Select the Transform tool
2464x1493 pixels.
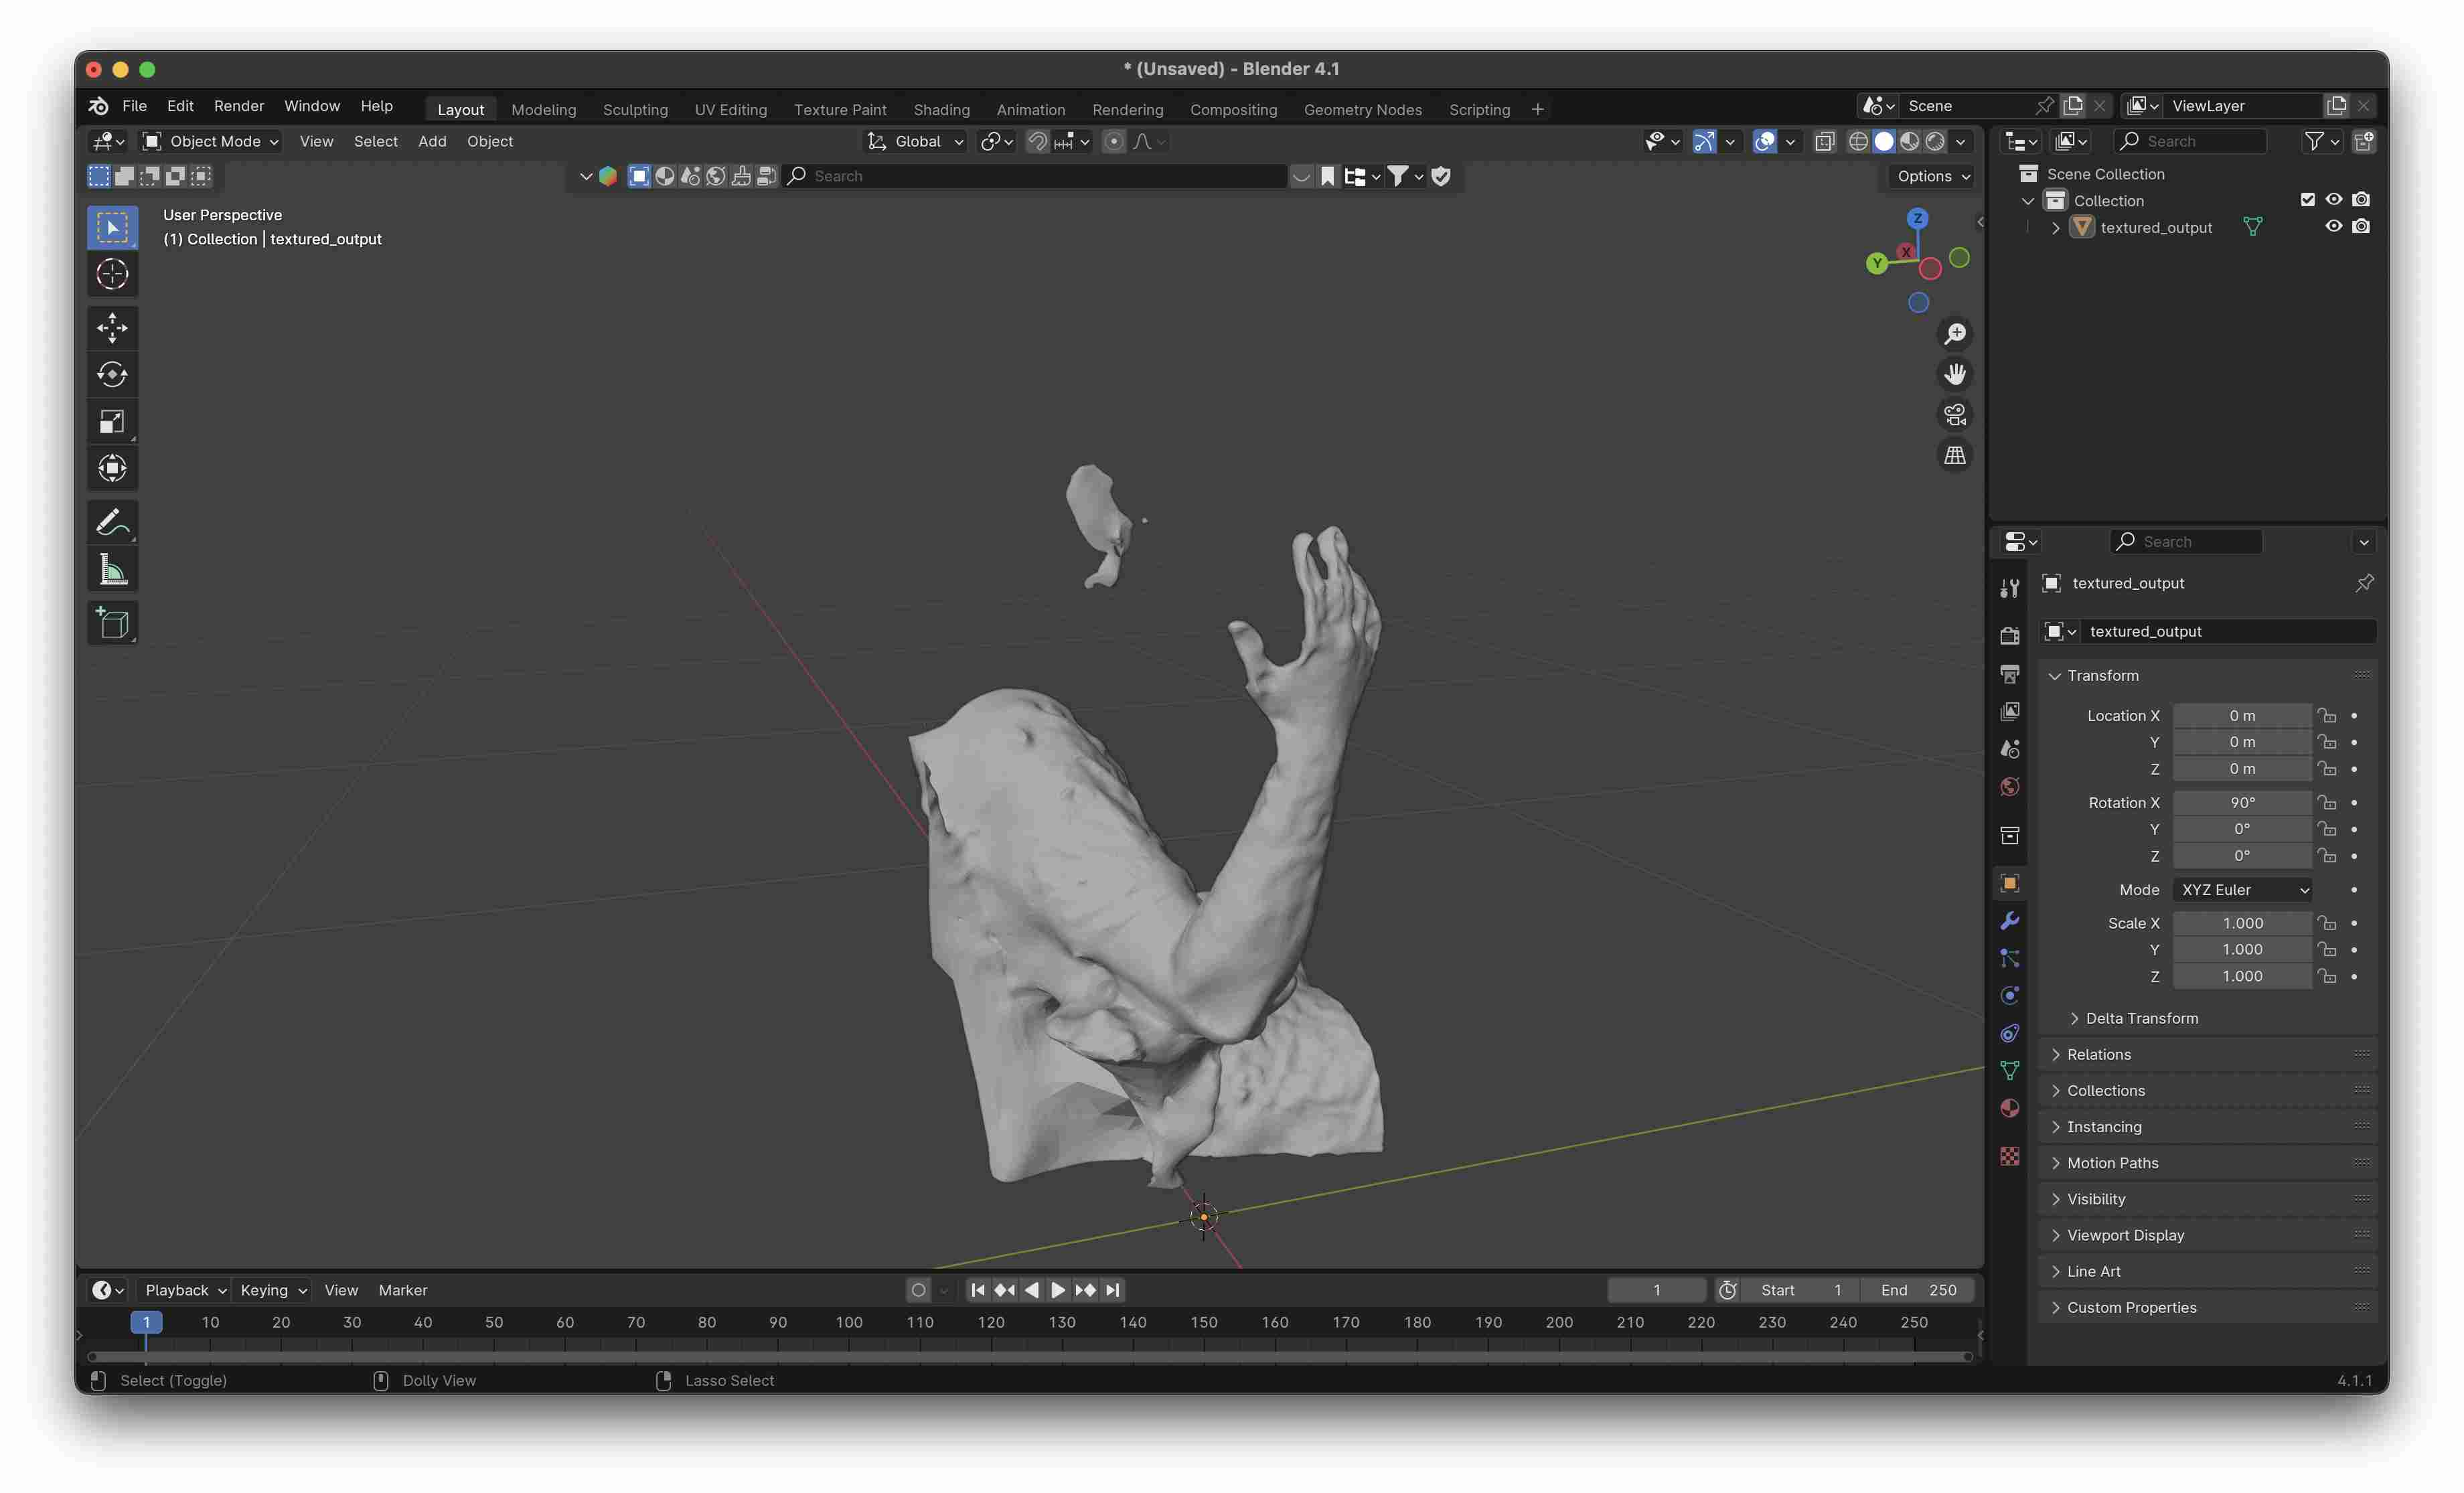(112, 468)
